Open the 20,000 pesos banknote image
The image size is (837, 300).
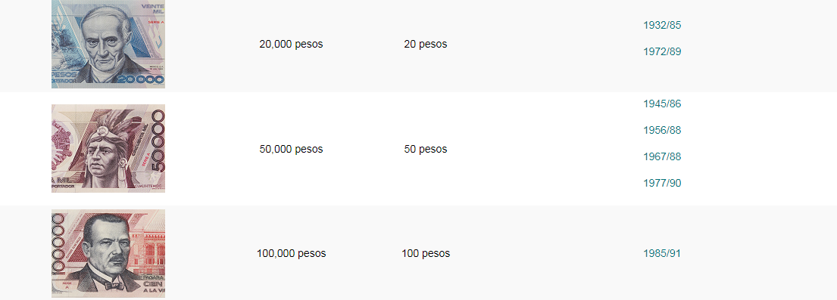pos(108,44)
